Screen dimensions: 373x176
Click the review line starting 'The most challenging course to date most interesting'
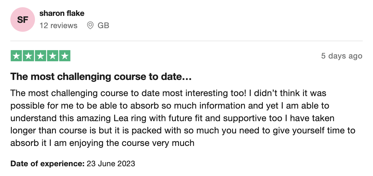pyautogui.click(x=168, y=93)
